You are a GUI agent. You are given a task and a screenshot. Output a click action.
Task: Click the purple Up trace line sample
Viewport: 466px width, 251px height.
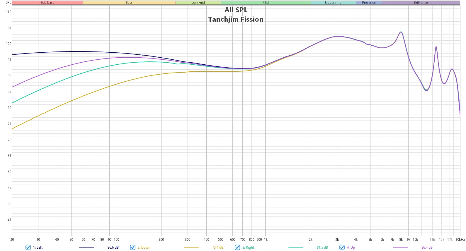[x=400, y=248]
